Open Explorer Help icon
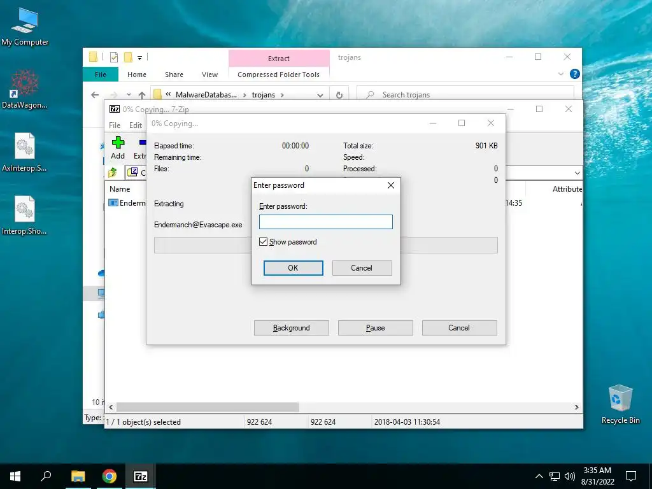The height and width of the screenshot is (489, 652). (575, 74)
